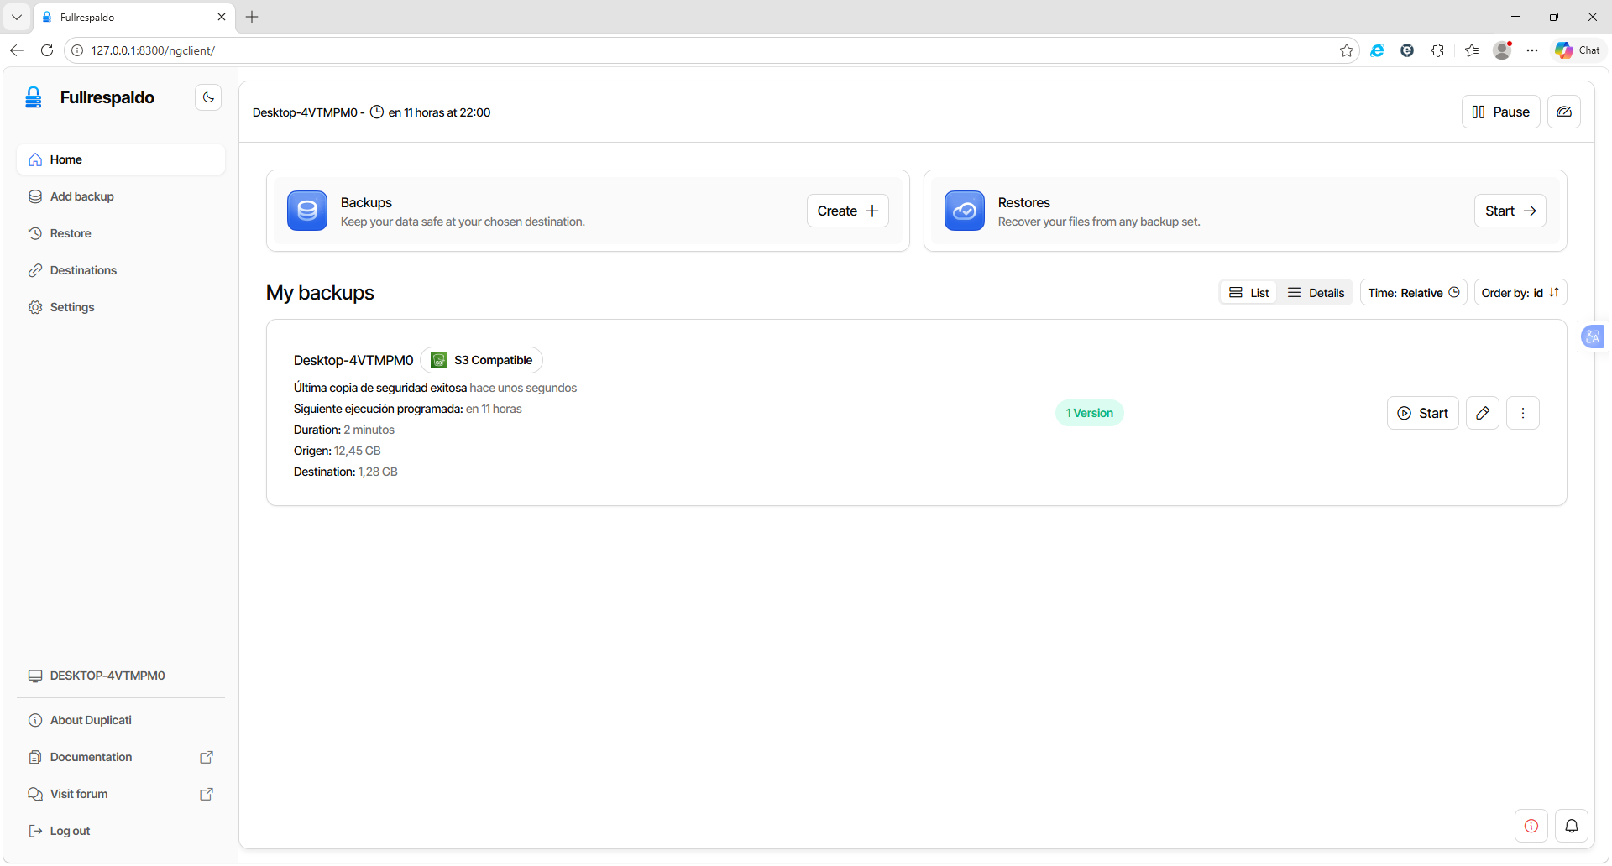Click the throttle speed gauge icon button

[1564, 112]
